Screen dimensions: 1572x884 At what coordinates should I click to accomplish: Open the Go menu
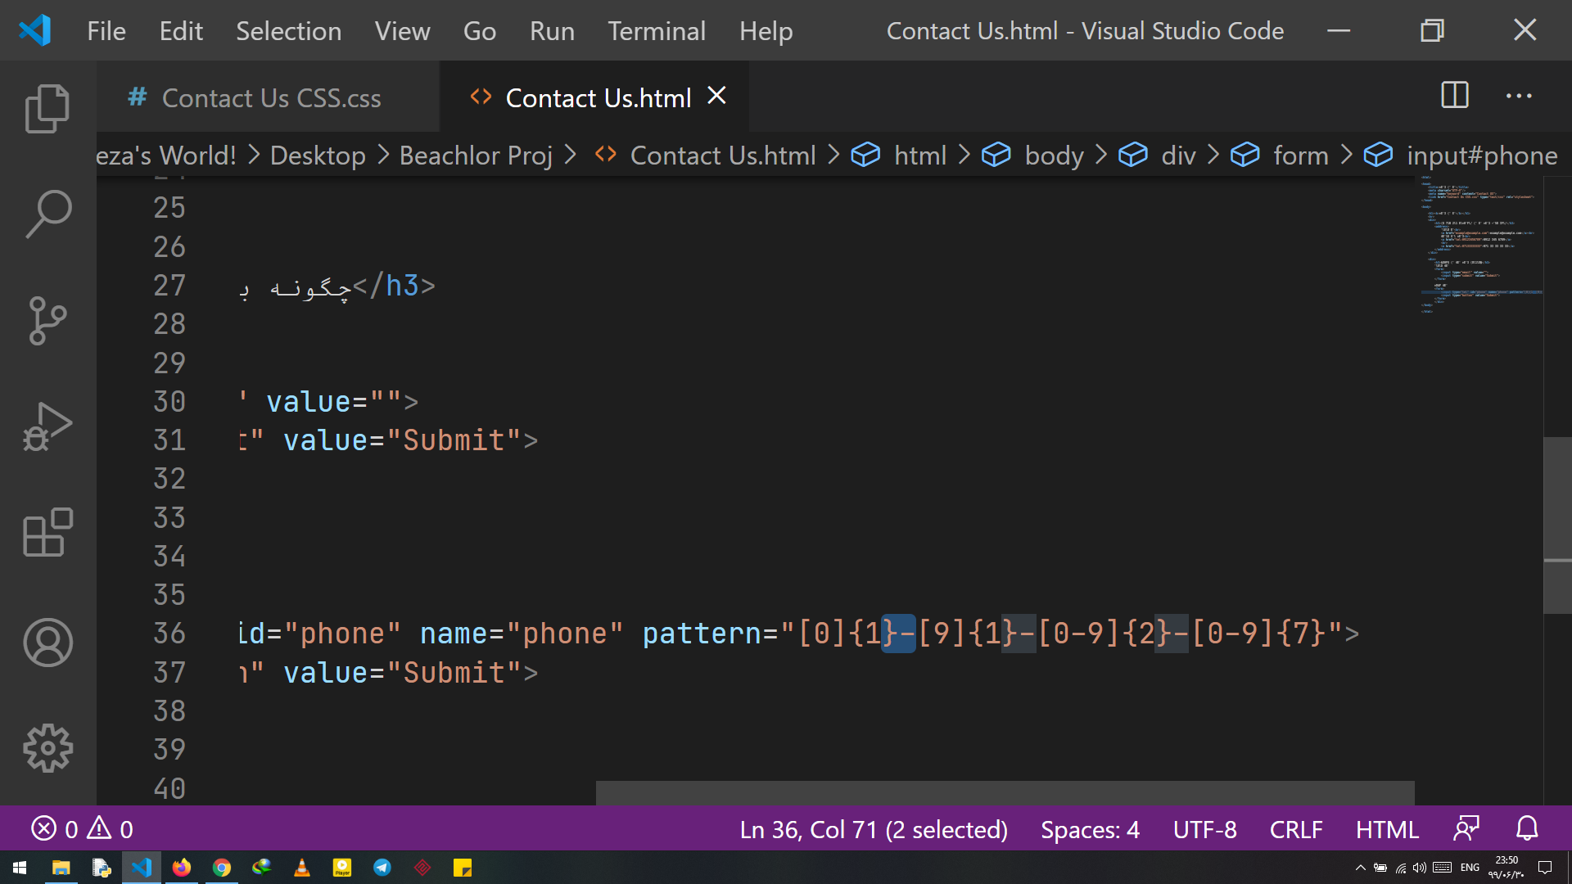click(x=479, y=31)
